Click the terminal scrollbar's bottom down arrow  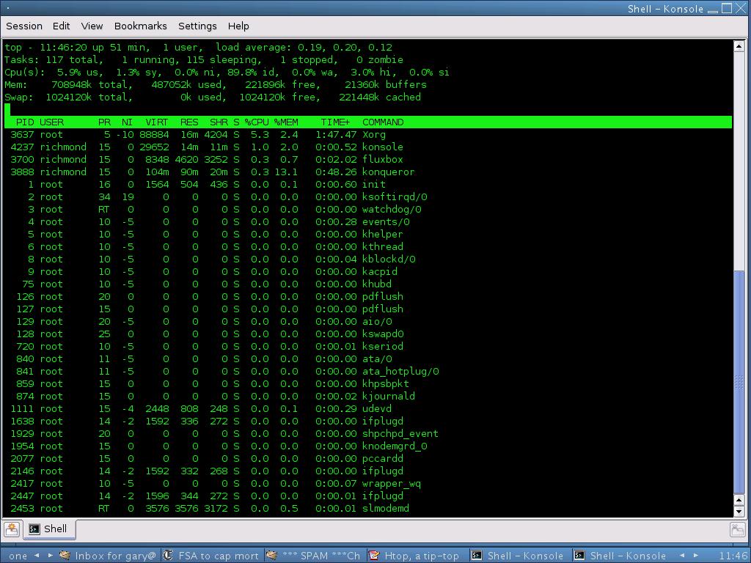pos(739,511)
